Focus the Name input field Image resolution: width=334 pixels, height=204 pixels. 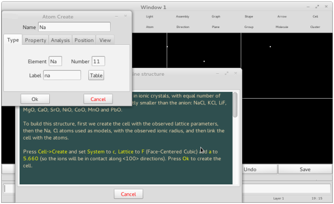pos(74,27)
